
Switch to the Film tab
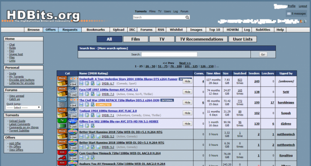tap(136, 39)
